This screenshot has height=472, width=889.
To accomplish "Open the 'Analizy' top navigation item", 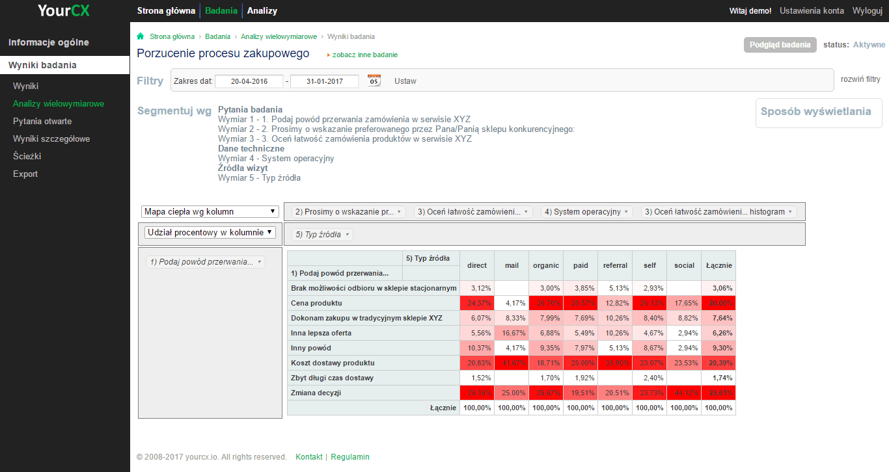I will (x=262, y=11).
